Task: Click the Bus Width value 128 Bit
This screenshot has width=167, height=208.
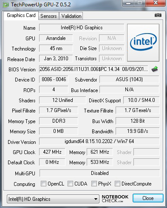Action: pyautogui.click(x=138, y=121)
